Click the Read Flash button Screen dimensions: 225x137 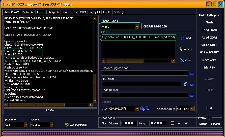(x=209, y=30)
